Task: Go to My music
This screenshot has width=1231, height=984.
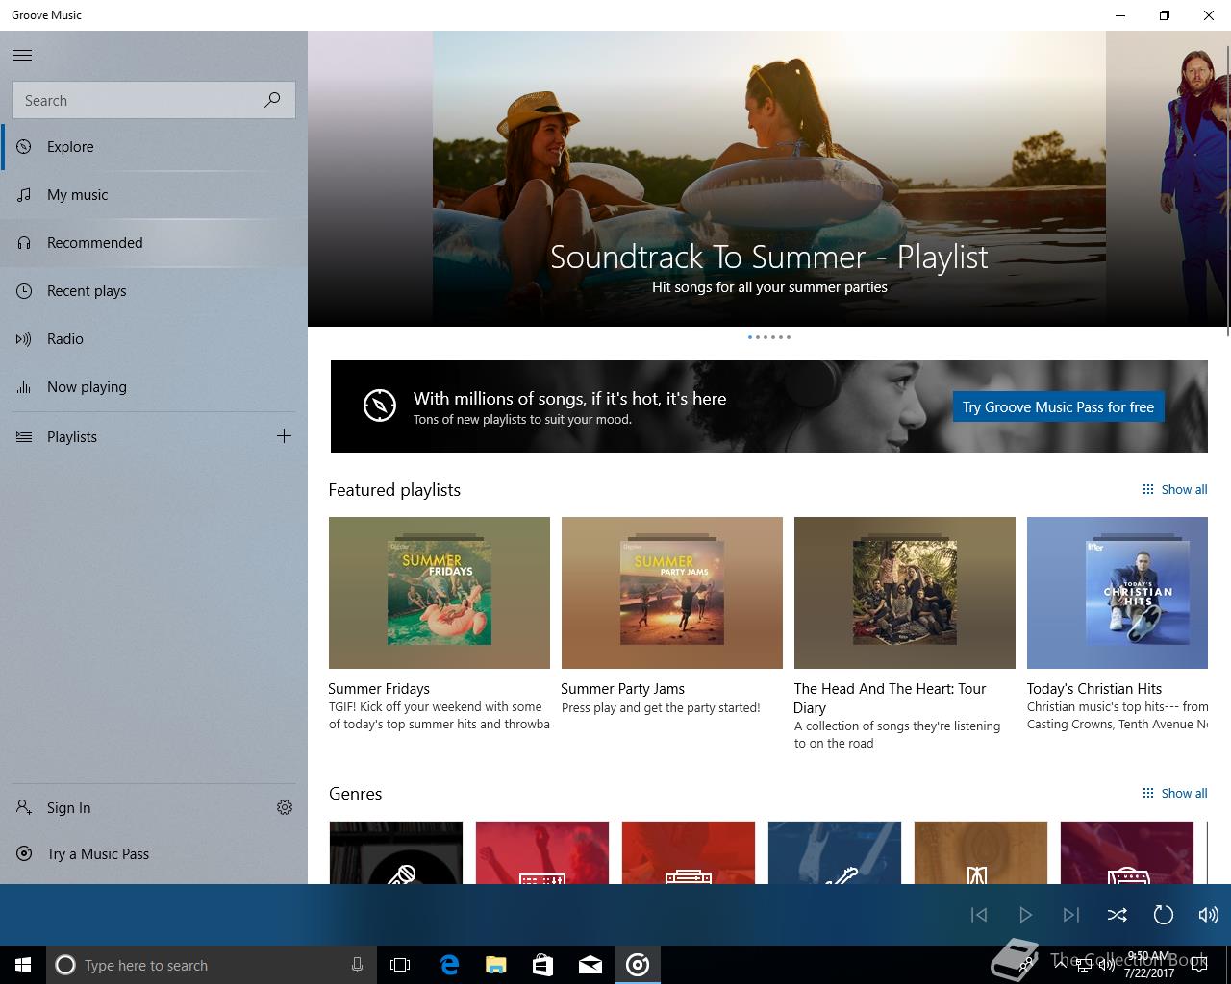Action: (154, 195)
